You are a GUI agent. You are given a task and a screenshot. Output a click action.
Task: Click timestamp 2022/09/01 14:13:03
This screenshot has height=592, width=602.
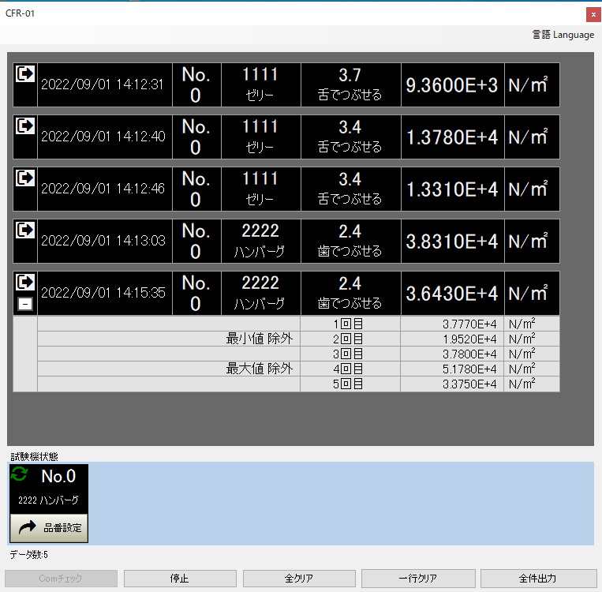point(103,241)
